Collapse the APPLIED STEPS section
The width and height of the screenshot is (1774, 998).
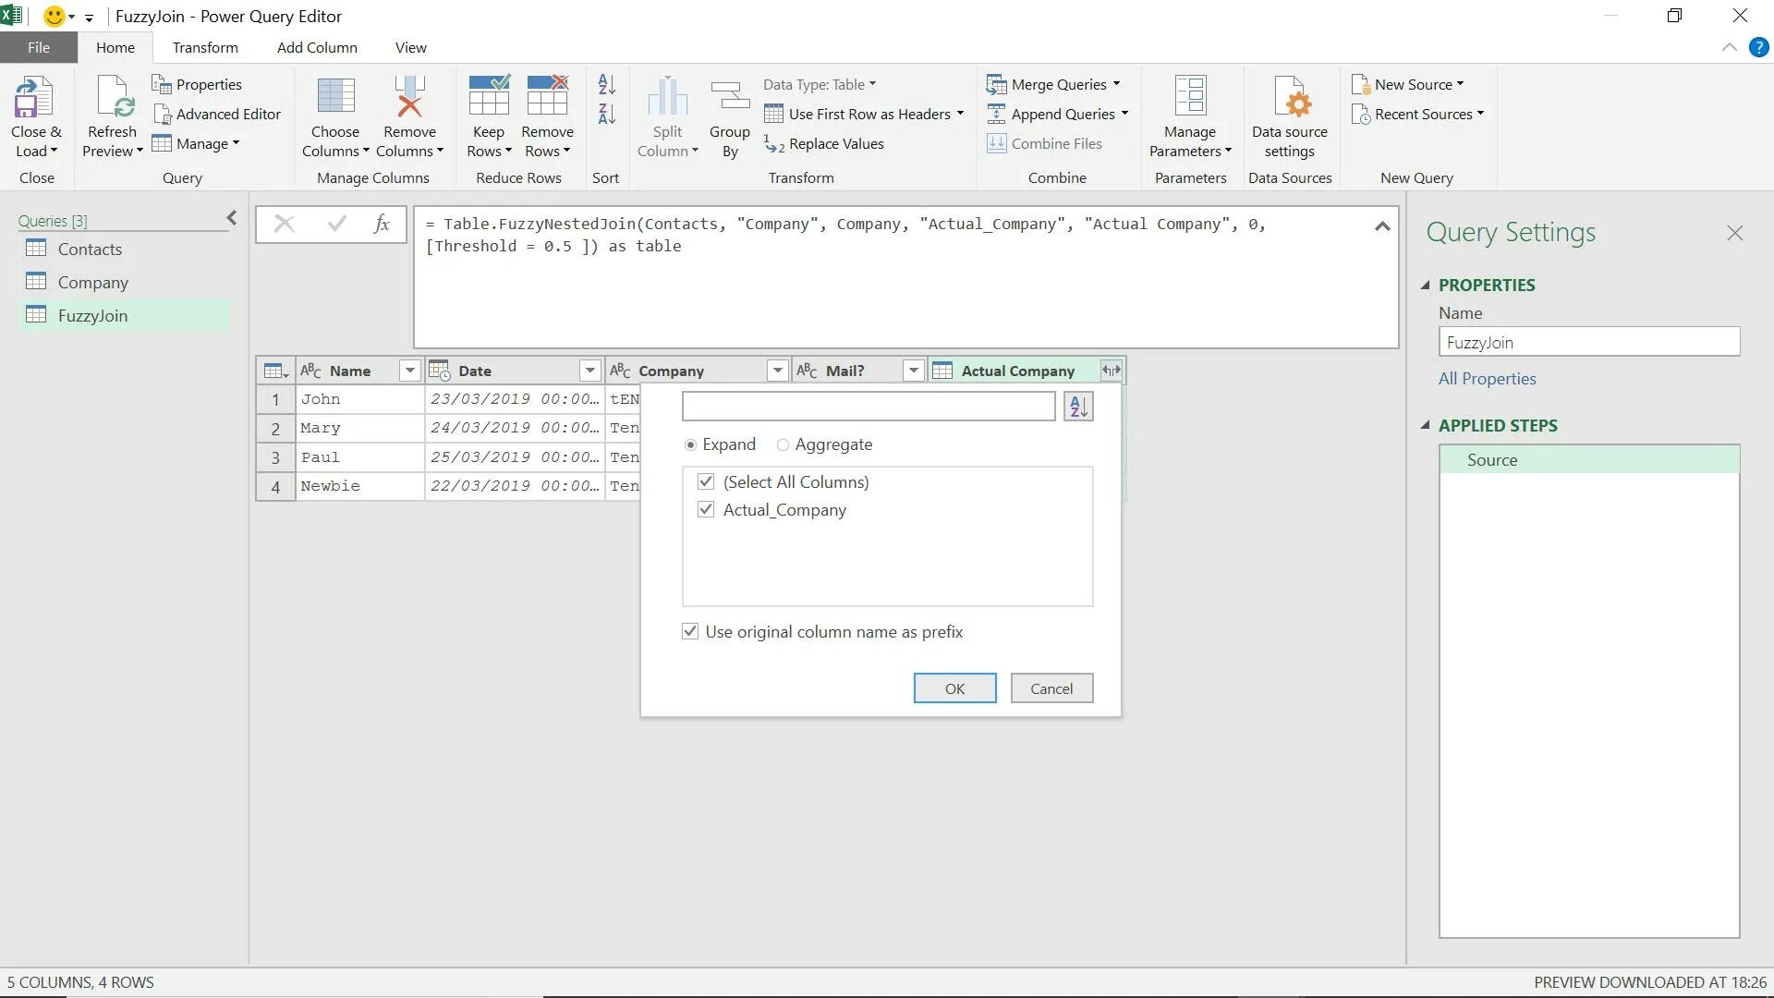click(x=1426, y=425)
